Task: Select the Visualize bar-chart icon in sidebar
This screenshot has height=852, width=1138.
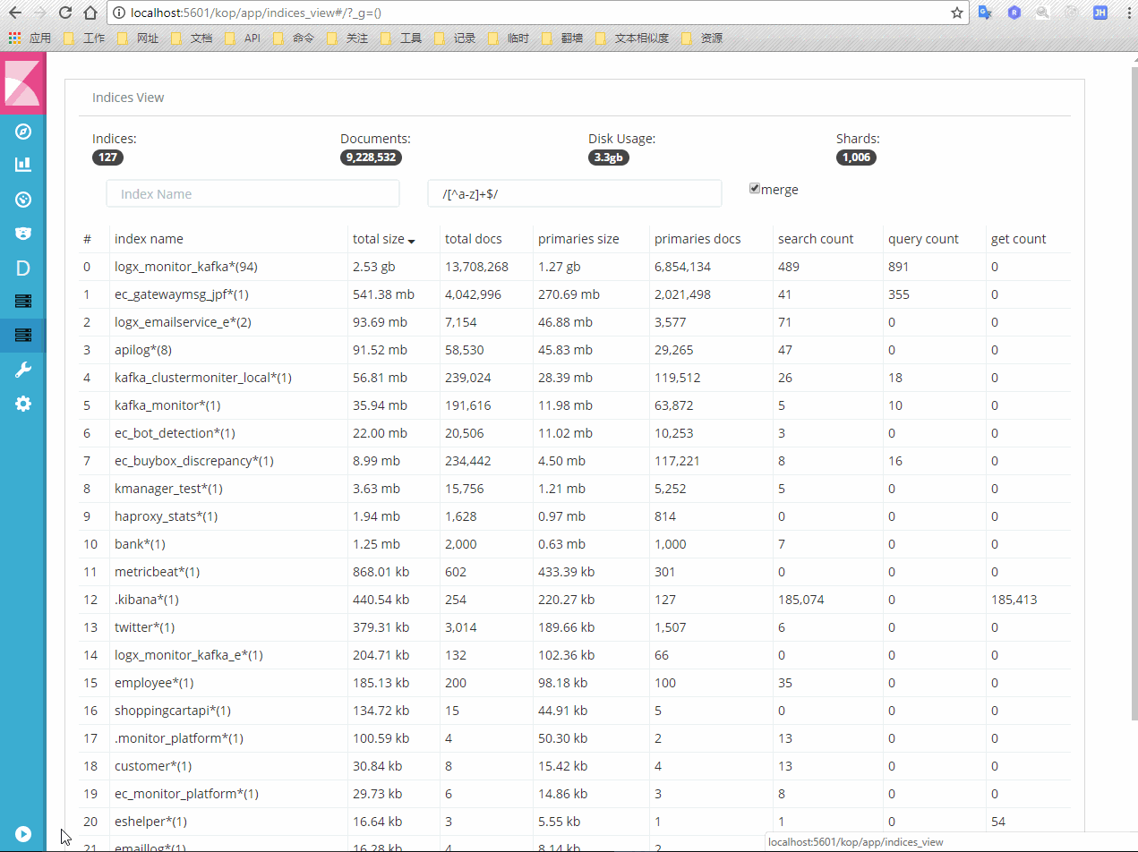Action: [x=22, y=164]
